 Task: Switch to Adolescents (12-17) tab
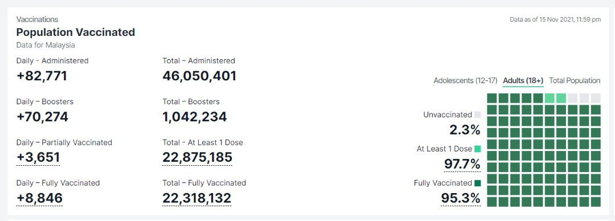[465, 80]
